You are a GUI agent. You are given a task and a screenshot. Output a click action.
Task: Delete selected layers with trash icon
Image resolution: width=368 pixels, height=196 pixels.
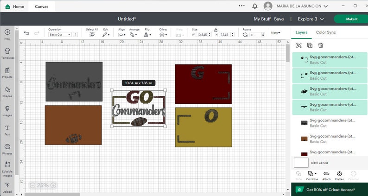(321, 45)
